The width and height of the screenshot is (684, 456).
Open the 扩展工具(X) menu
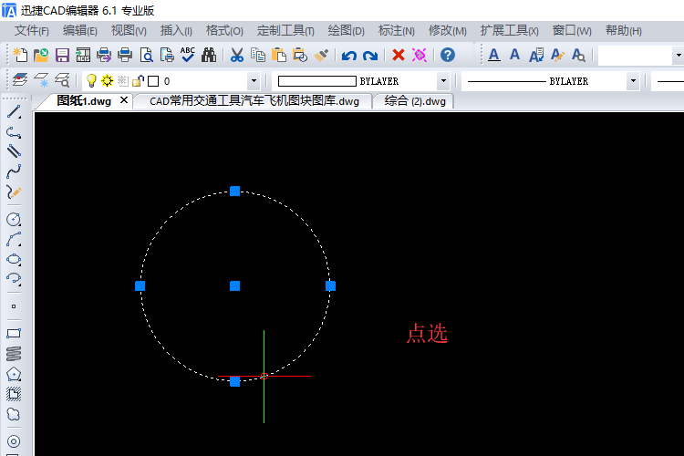point(509,31)
